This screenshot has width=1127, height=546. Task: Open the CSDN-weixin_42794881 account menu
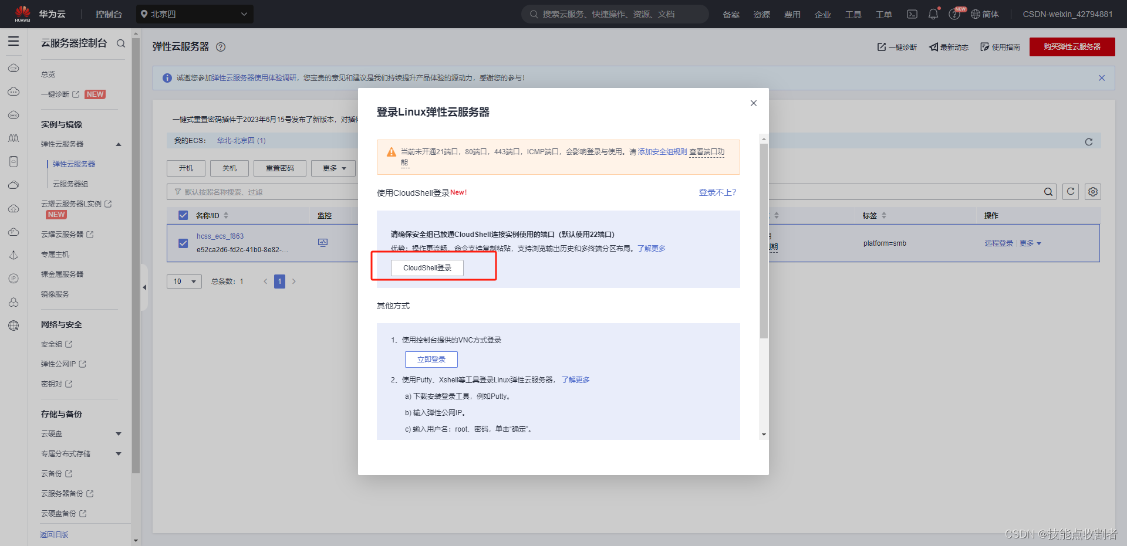[1068, 14]
